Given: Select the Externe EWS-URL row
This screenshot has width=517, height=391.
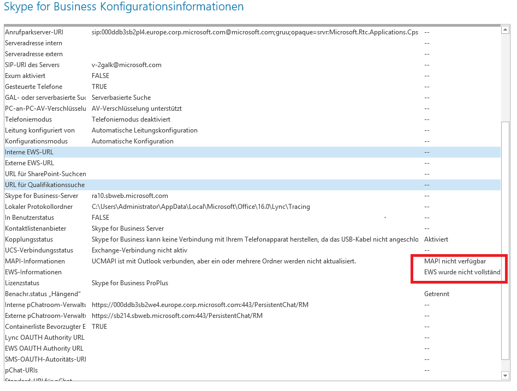Looking at the screenshot, I should click(x=252, y=163).
